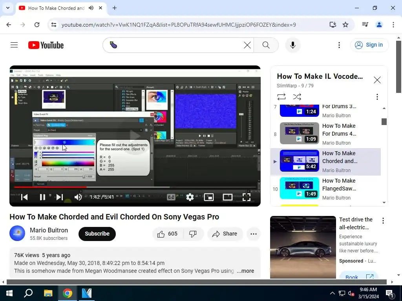Screen dimensions: 402x301
Task: Open YouTube settings three-dot menu
Action: point(339,45)
